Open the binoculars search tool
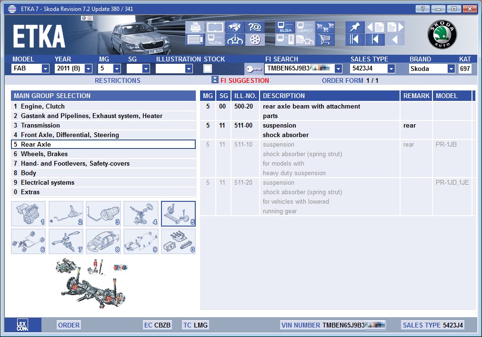 [x=235, y=27]
